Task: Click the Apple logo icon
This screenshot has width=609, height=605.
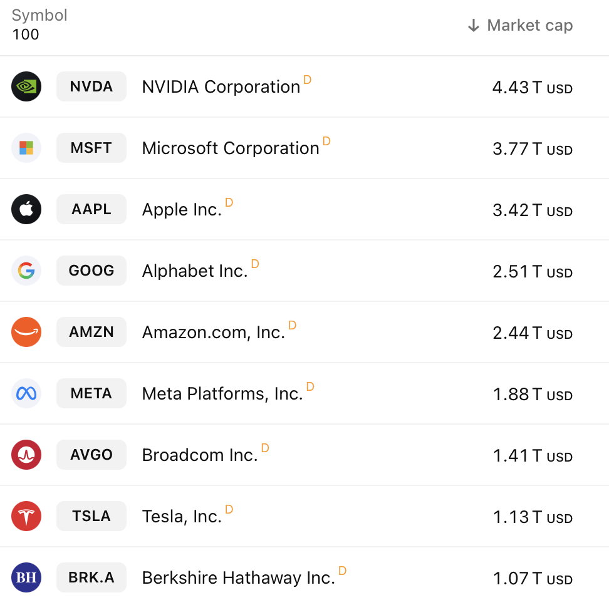Action: point(26,209)
